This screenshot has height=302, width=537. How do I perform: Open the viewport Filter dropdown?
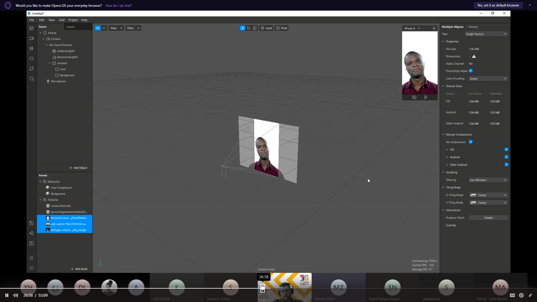coord(133,28)
